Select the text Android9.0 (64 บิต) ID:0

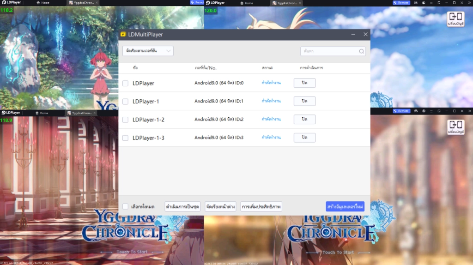coord(219,83)
